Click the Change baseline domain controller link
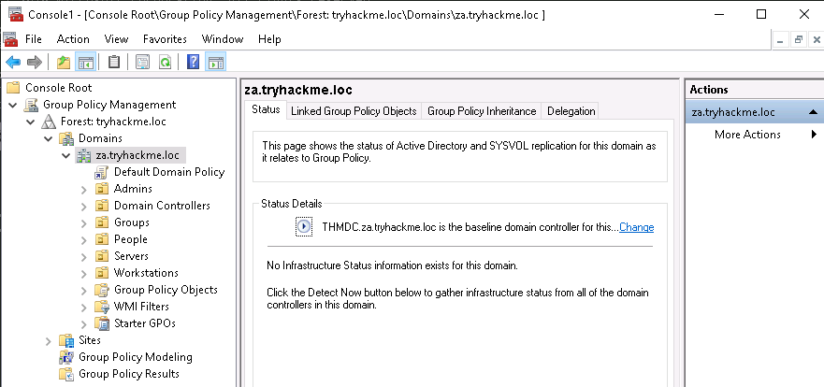 pos(636,227)
